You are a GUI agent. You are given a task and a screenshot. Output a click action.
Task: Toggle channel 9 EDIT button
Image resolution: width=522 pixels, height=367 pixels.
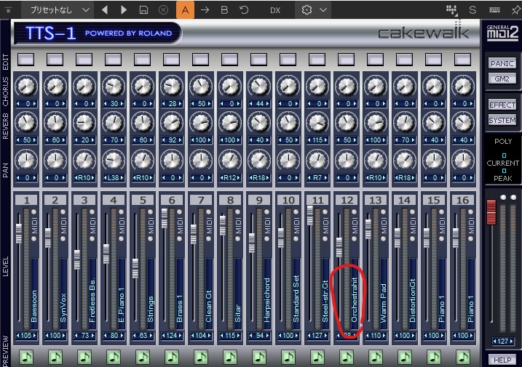259,60
